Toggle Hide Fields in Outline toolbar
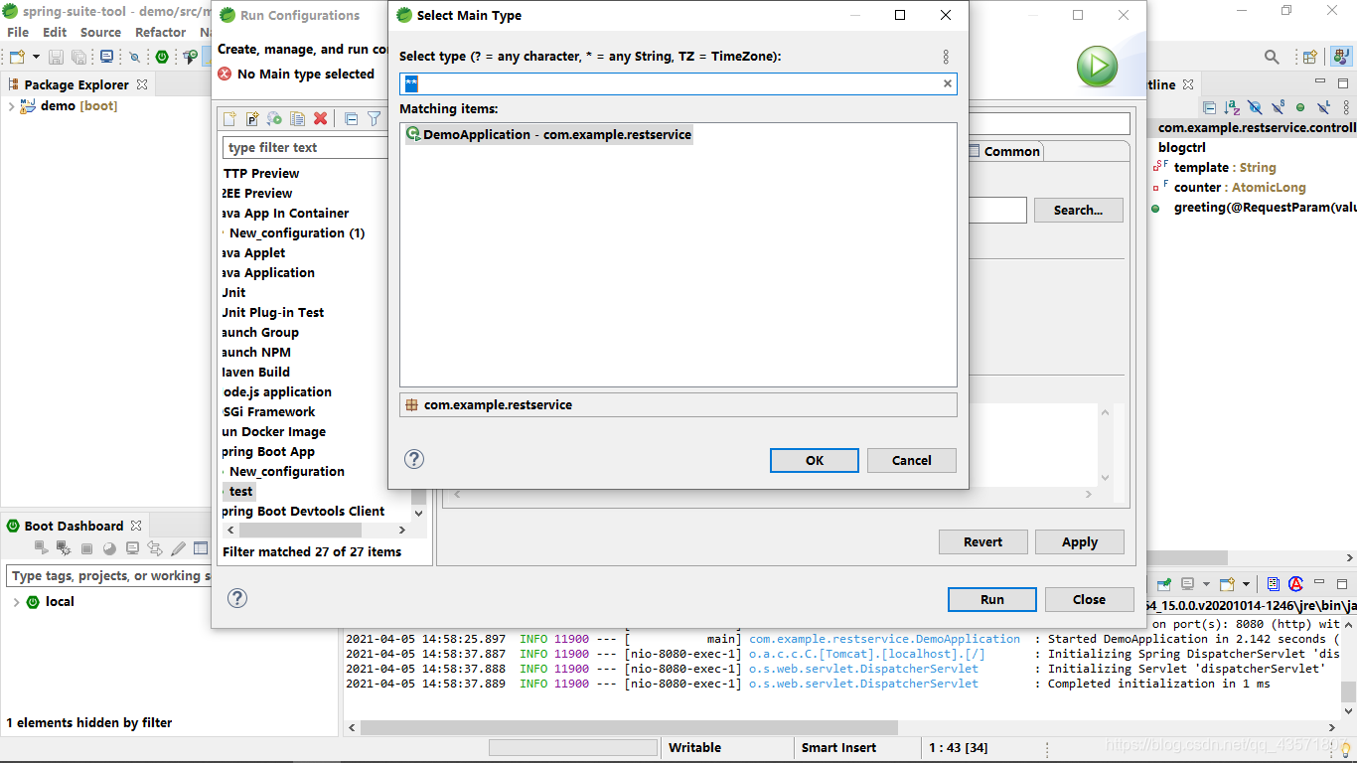 (1255, 106)
